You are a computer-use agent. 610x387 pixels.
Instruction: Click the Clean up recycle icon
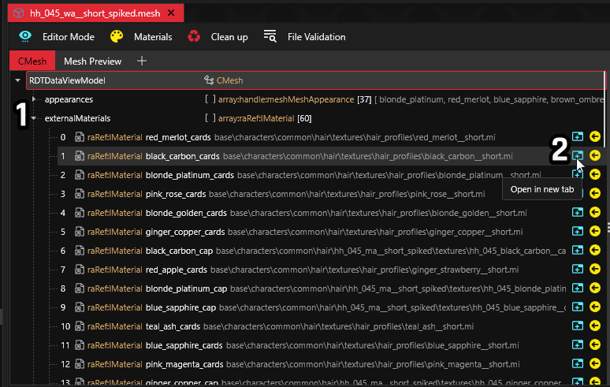tap(194, 36)
